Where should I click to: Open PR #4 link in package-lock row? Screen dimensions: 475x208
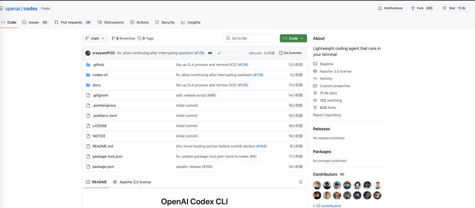pos(254,157)
